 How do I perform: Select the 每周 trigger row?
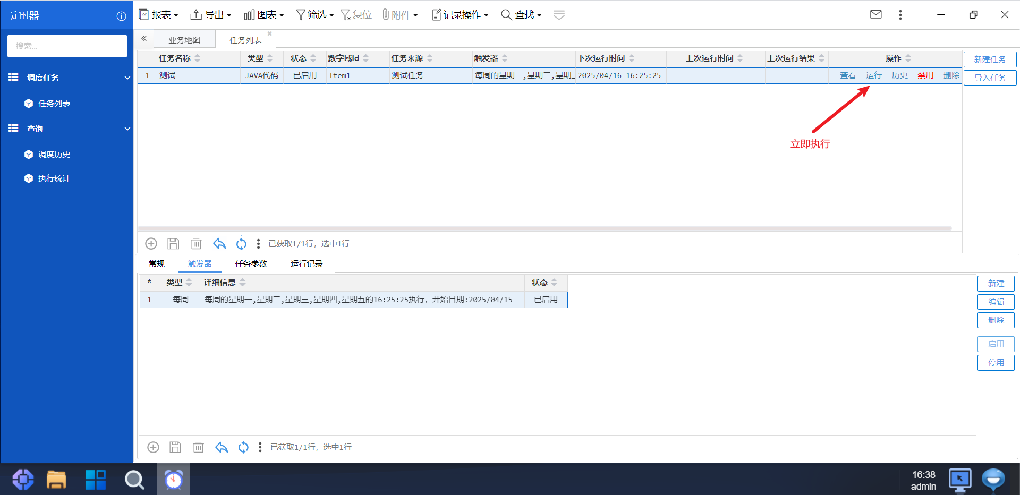pyautogui.click(x=354, y=300)
